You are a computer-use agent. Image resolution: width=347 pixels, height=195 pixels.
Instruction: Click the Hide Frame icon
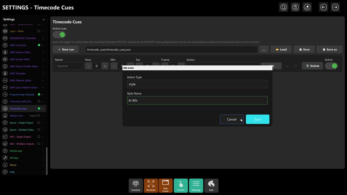tap(165, 186)
